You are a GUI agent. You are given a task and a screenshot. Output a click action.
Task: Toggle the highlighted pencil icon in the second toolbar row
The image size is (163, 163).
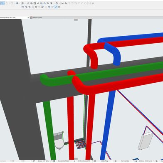(56, 7)
